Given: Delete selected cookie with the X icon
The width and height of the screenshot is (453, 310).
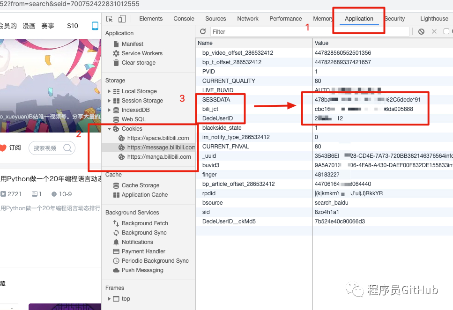Looking at the screenshot, I should coord(434,31).
